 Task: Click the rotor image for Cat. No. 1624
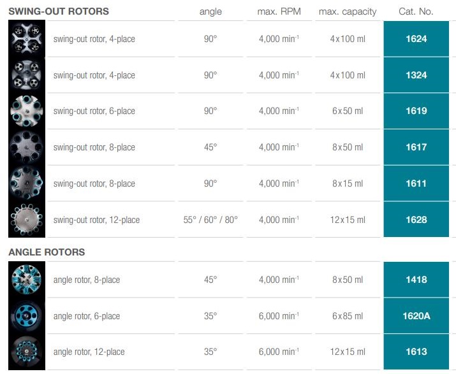(x=27, y=39)
